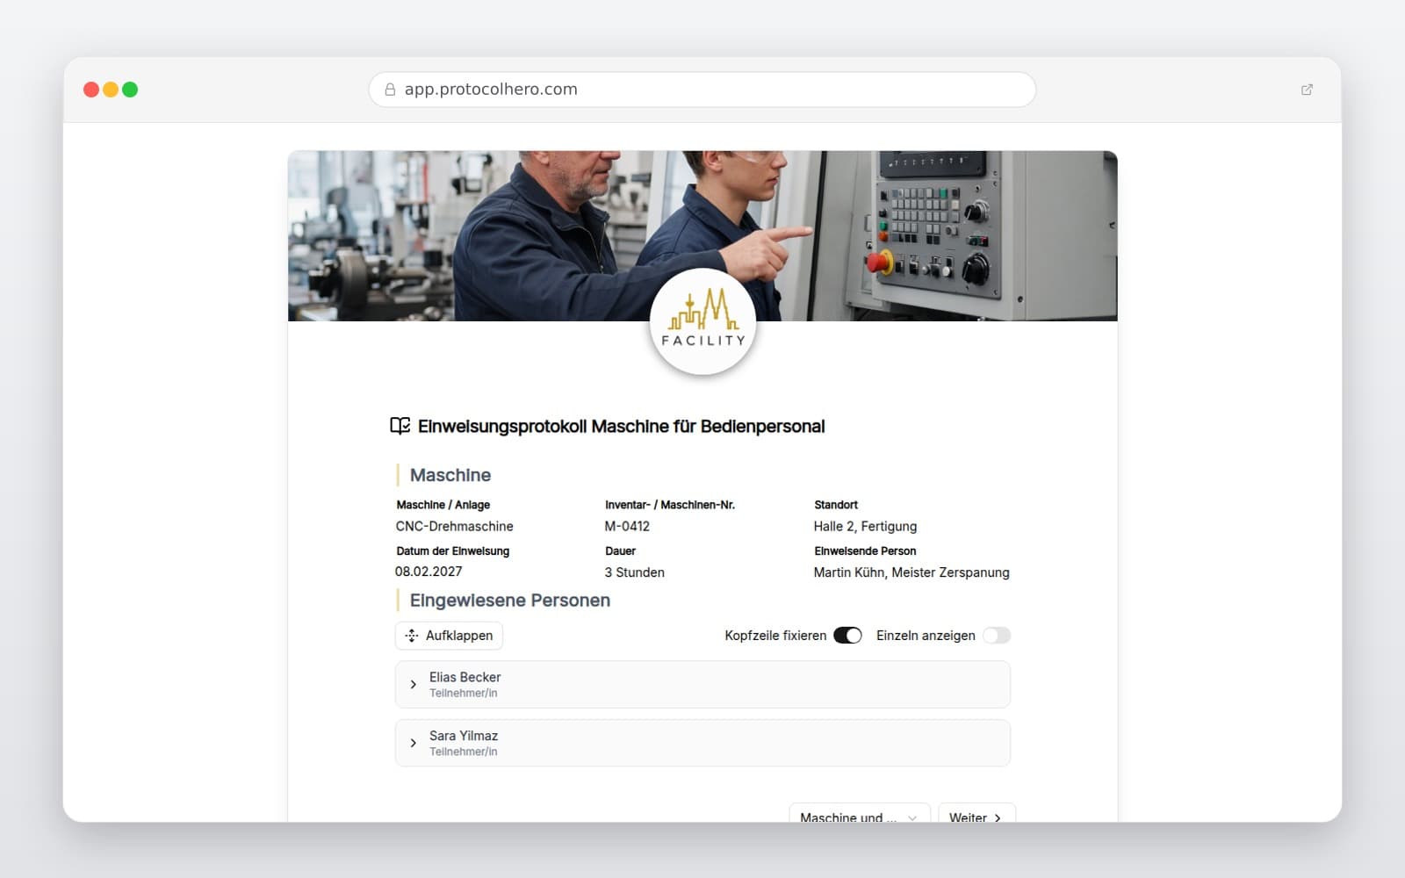
Task: Click the Standort label
Action: 836,505
